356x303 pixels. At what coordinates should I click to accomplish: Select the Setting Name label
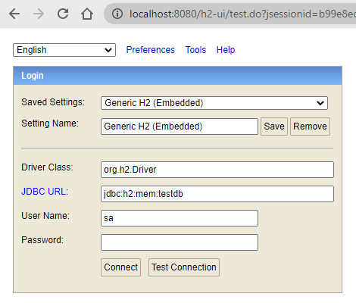pos(50,123)
